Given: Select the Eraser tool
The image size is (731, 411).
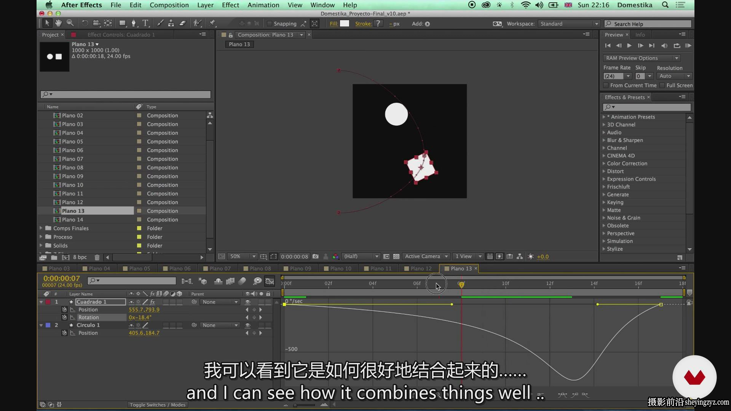Looking at the screenshot, I should pos(183,23).
